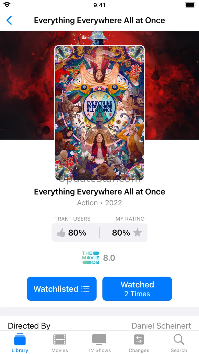Click the 8.0 TMDB score
This screenshot has height=354, width=199.
pos(109,258)
